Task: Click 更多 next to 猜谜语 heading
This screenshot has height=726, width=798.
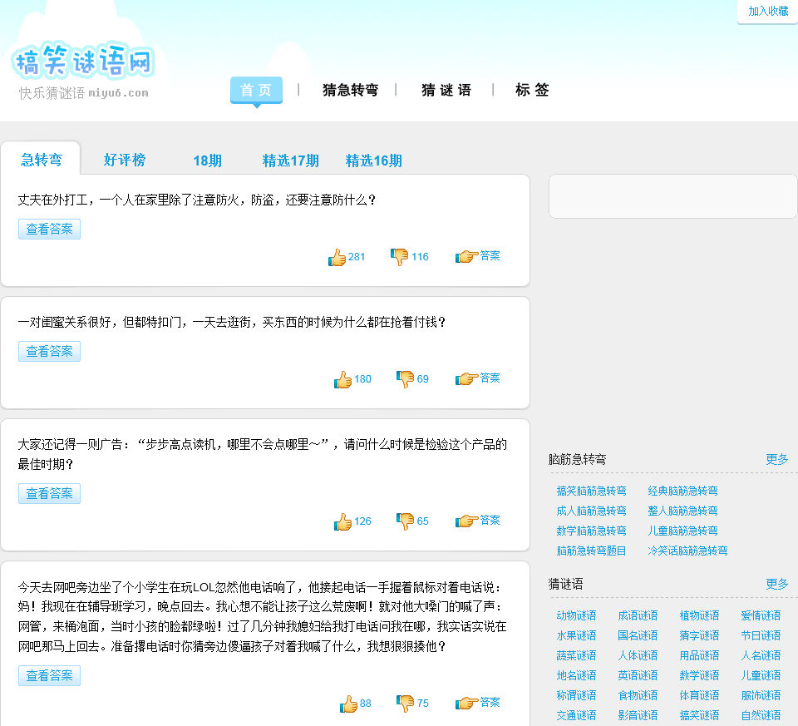Action: pyautogui.click(x=776, y=584)
